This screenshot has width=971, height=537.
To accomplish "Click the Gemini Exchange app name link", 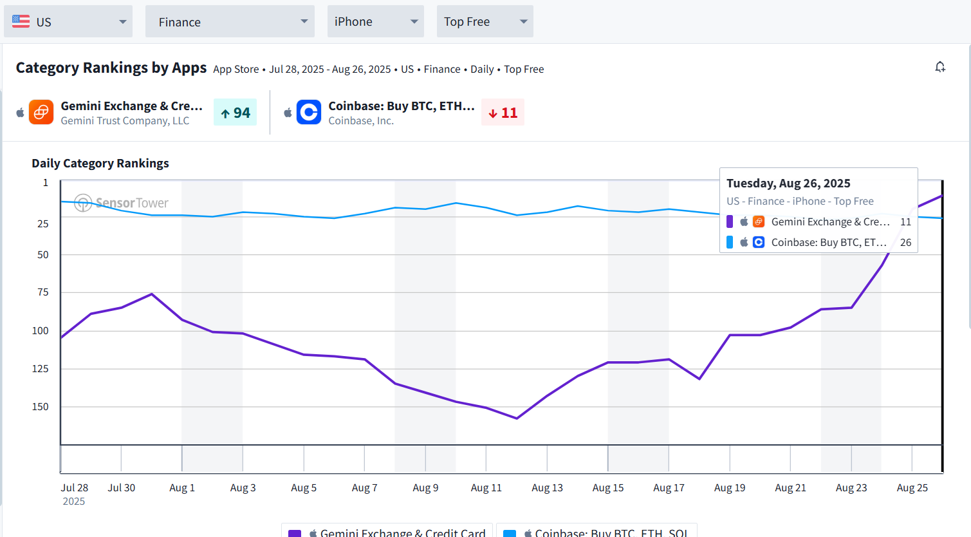I will tap(131, 106).
